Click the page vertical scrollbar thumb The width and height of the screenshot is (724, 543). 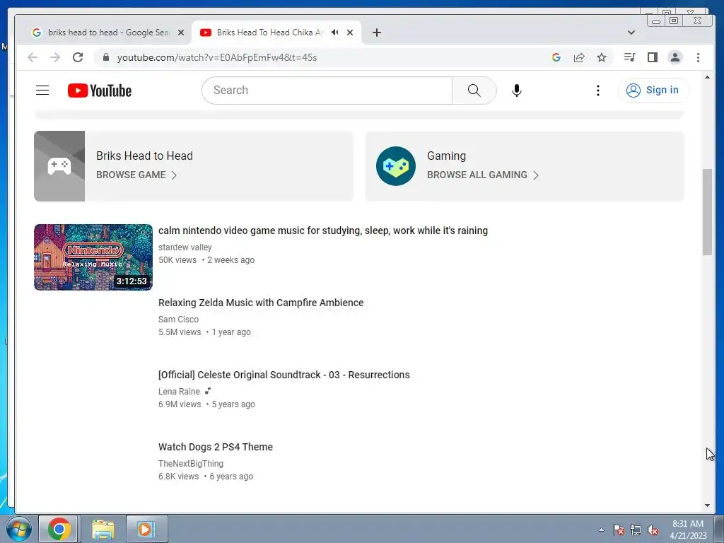[x=707, y=212]
